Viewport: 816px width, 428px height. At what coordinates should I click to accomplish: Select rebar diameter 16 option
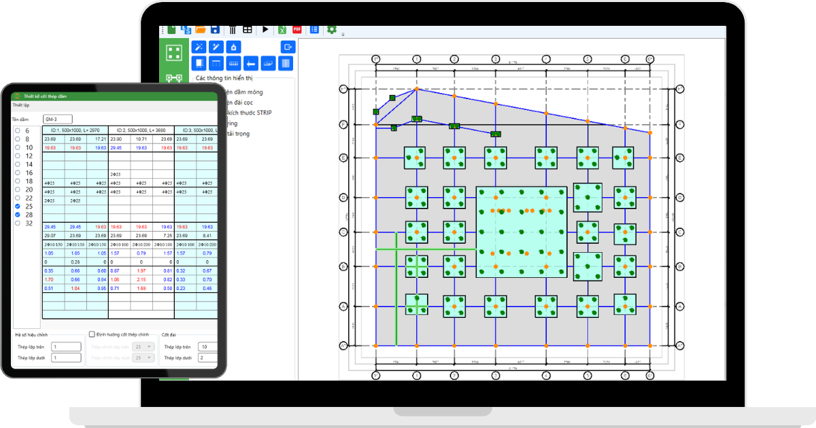tap(18, 173)
